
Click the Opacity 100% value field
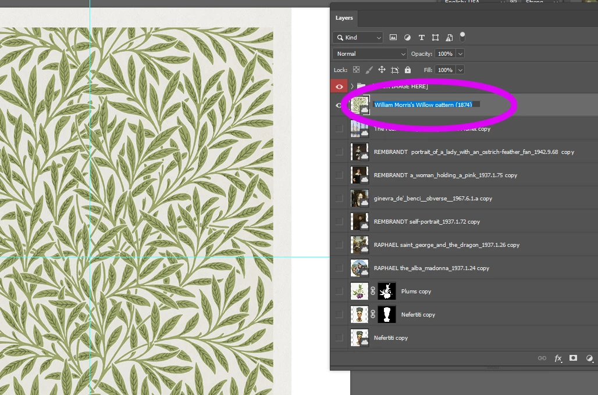445,53
